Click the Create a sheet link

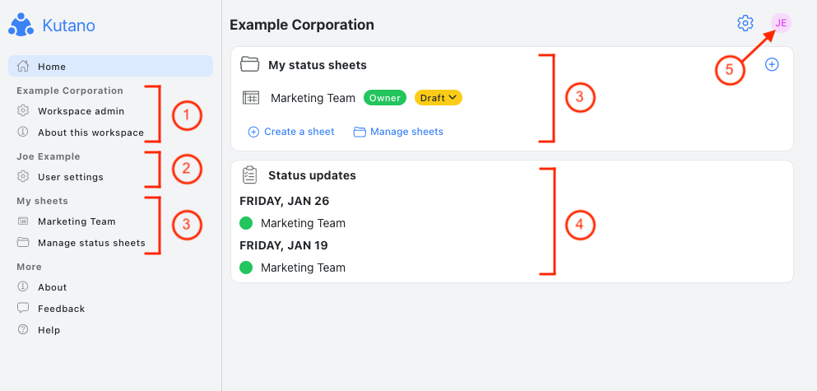tap(291, 132)
